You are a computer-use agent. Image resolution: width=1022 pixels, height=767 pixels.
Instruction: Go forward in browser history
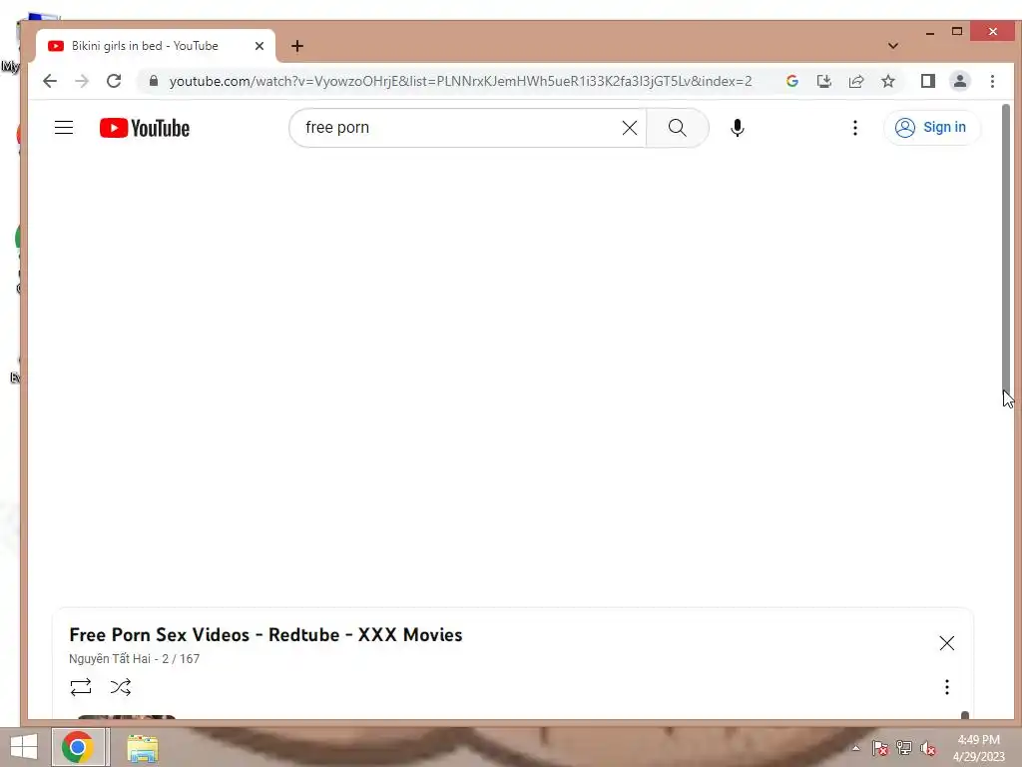click(x=82, y=81)
